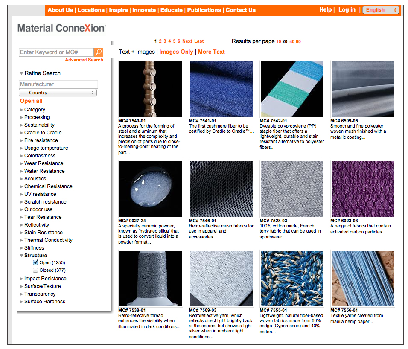Screen dimensions: 408x349
Task: Uncheck the Open structure checkbox
Action: [x=35, y=262]
